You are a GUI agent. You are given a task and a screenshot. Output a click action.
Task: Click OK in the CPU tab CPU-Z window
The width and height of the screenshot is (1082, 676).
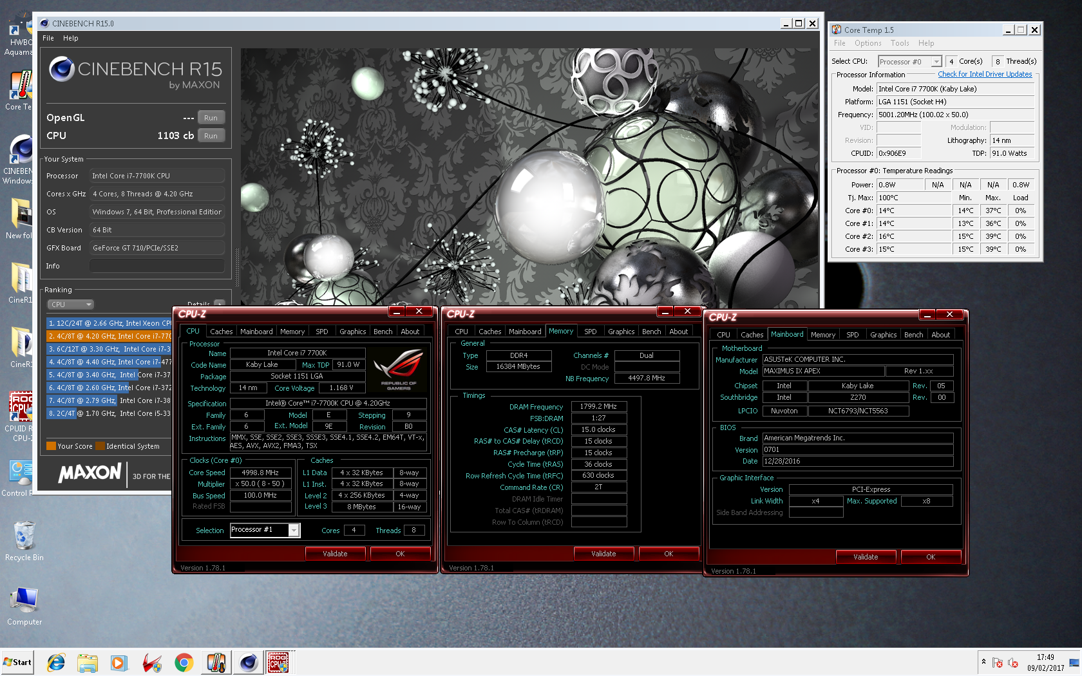[x=400, y=554]
